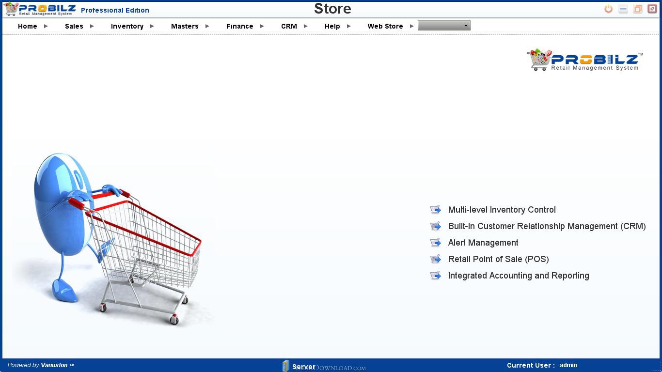Viewport: 662px width, 372px height.
Task: Click the arrow icon beside Retail Point of Sale
Action: pos(436,259)
